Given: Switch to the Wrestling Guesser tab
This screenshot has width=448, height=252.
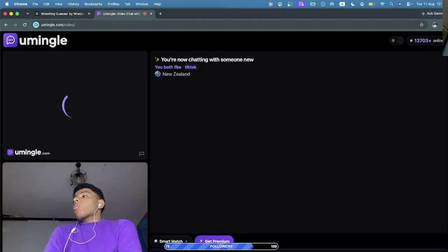Looking at the screenshot, I should click(62, 14).
